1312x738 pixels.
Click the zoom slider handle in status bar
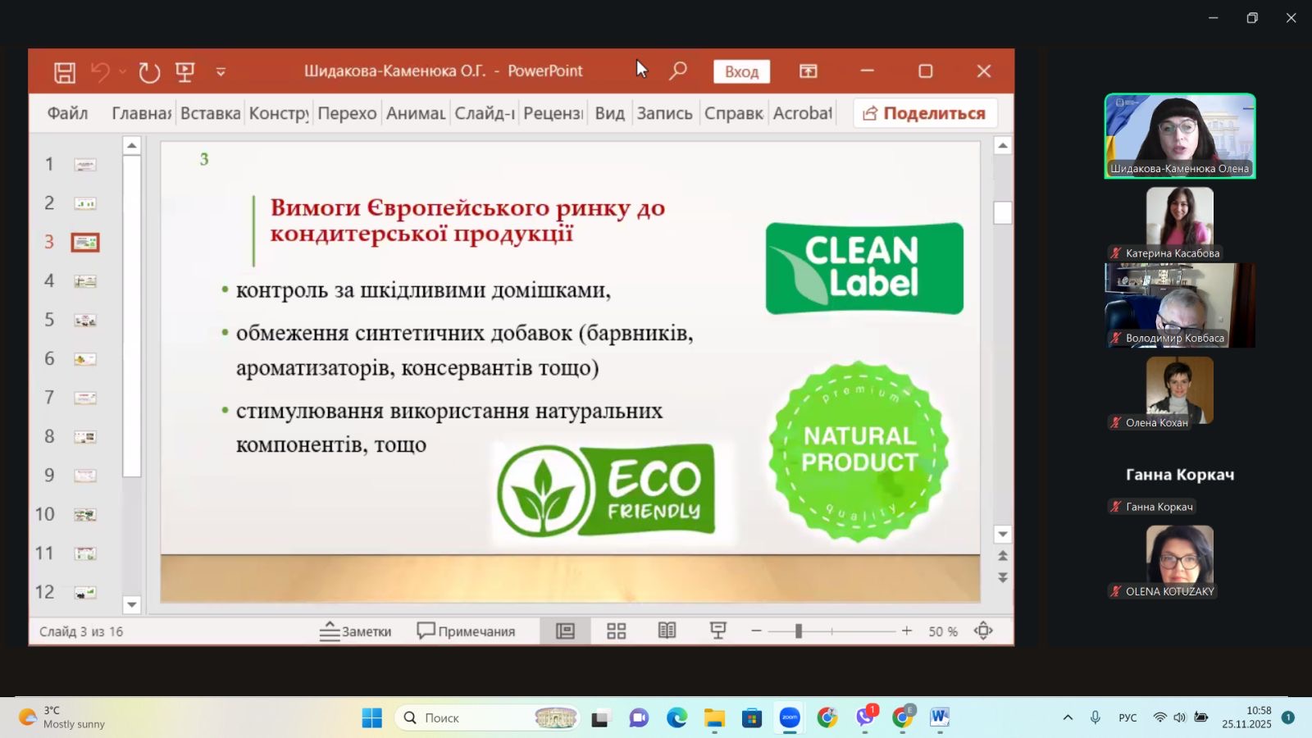798,631
